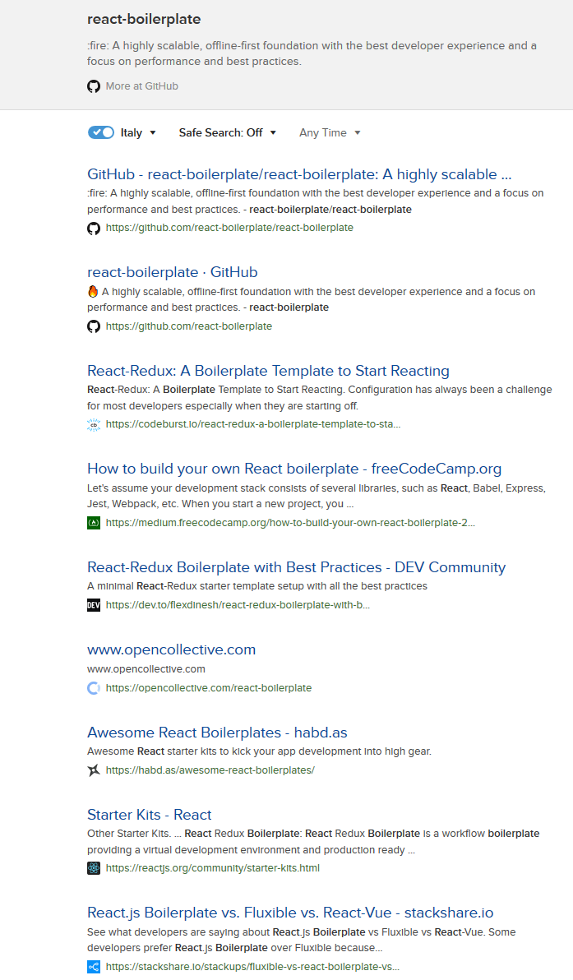Open the Safe Search: Off dropdown
The width and height of the screenshot is (573, 980).
228,132
